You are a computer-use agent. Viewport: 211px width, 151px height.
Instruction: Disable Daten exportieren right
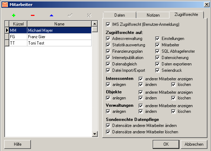157,64
